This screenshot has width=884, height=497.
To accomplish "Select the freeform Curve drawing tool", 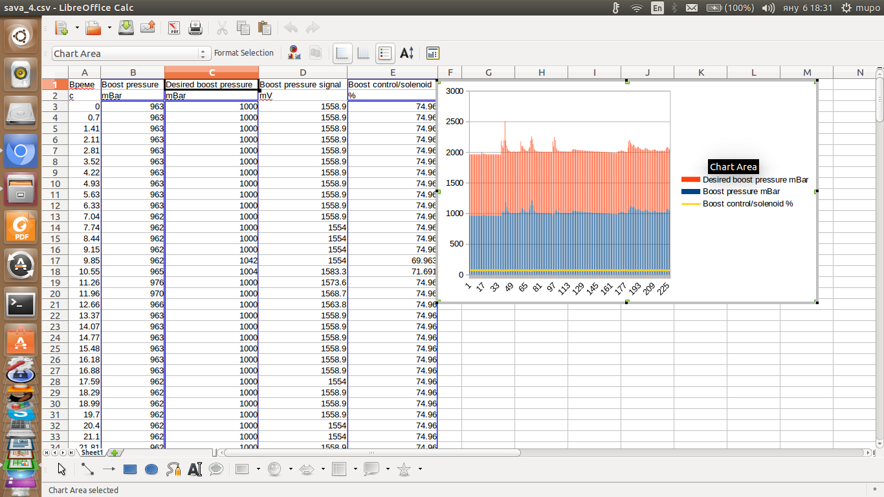I will [173, 469].
